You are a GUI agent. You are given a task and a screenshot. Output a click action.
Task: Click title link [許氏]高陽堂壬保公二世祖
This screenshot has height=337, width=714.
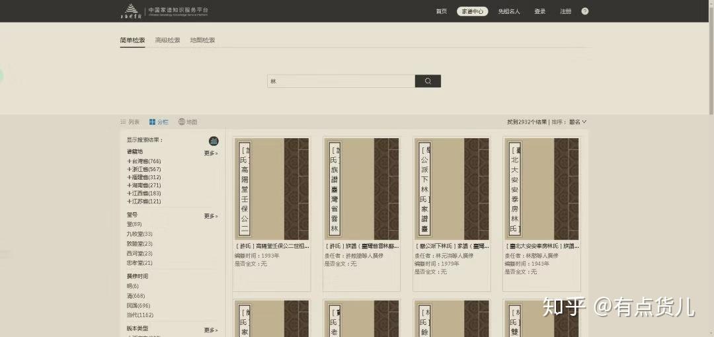[x=272, y=246]
